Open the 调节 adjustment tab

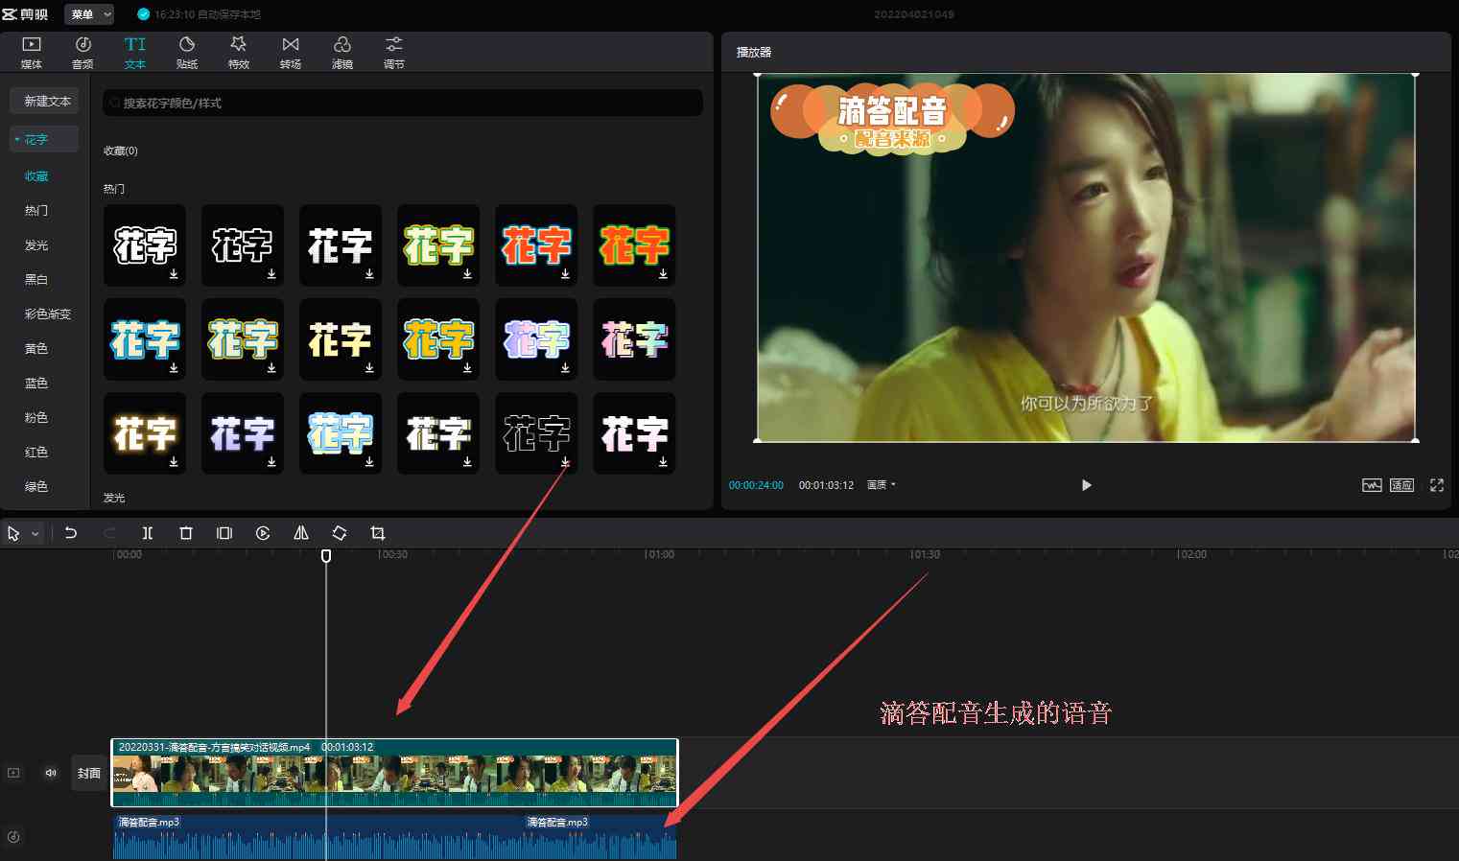click(x=394, y=53)
